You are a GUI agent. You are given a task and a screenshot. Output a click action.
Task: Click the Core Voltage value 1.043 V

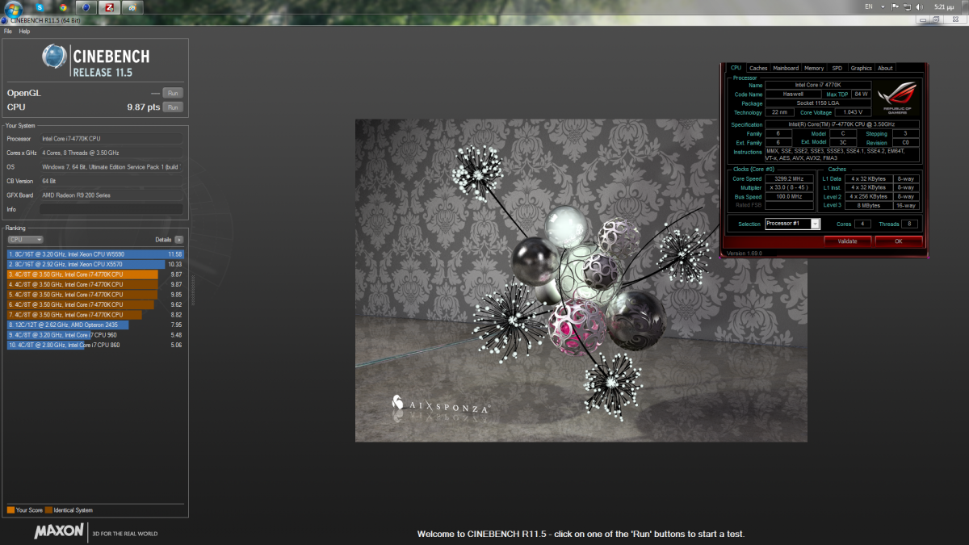[852, 112]
